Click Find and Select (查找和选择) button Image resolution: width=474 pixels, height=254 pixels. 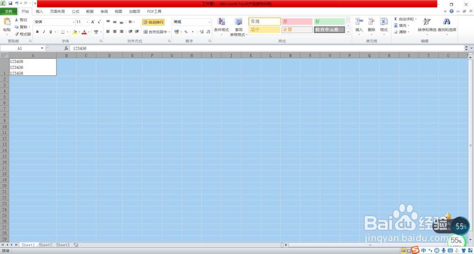tap(447, 27)
